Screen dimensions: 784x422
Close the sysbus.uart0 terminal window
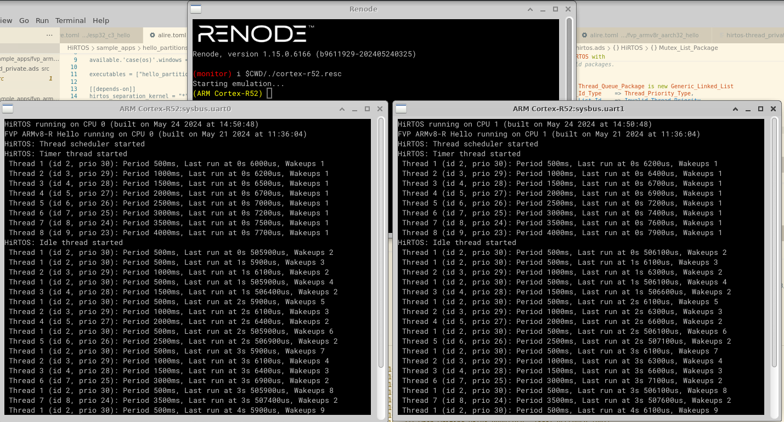pos(380,109)
